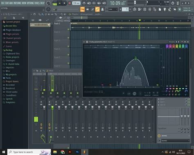The height and width of the screenshot is (155, 194).
Task: Expand the Packs browser folder
Action: 7,78
